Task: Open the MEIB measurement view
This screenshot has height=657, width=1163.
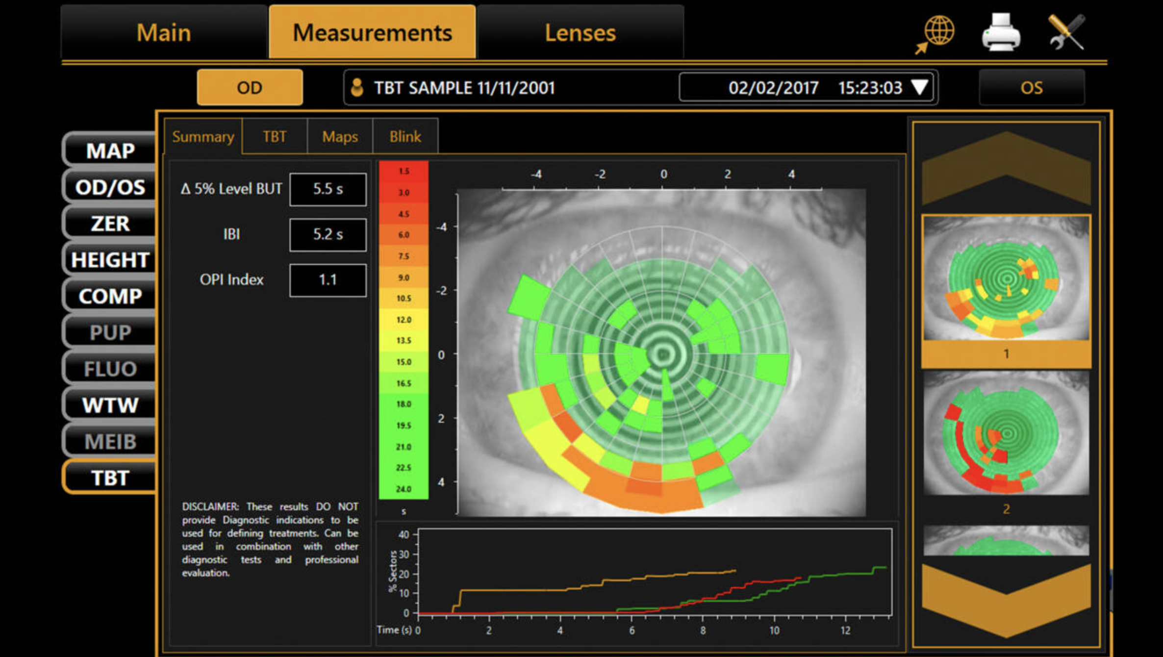Action: point(110,441)
